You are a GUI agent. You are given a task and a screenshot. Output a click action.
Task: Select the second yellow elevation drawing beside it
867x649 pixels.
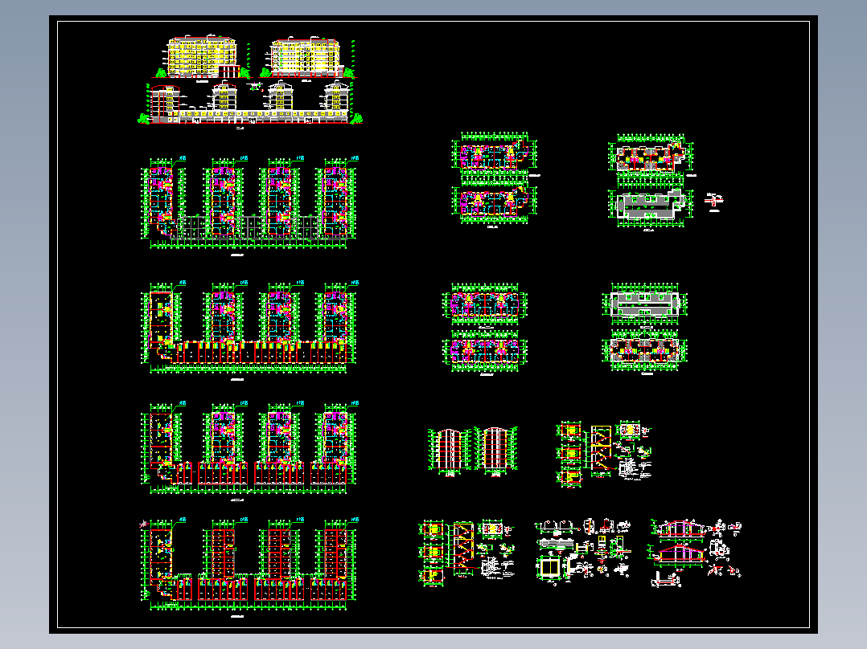[x=306, y=58]
